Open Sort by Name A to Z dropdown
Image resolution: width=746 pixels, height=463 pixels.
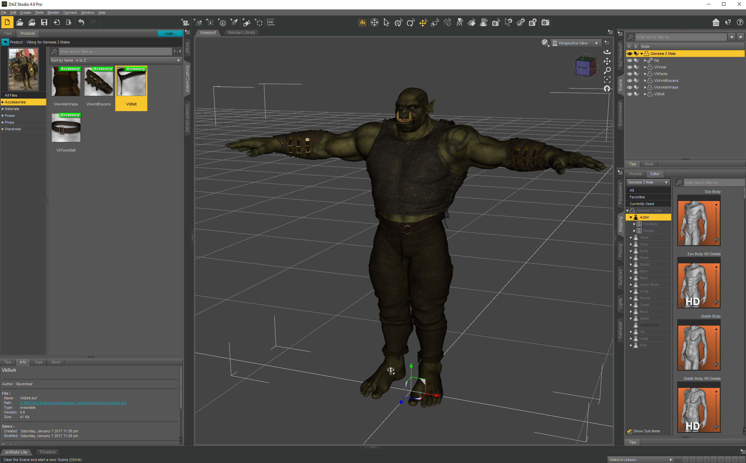click(116, 60)
